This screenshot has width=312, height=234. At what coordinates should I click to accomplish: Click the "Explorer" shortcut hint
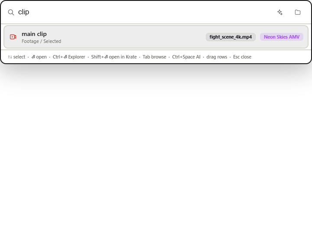point(69,57)
